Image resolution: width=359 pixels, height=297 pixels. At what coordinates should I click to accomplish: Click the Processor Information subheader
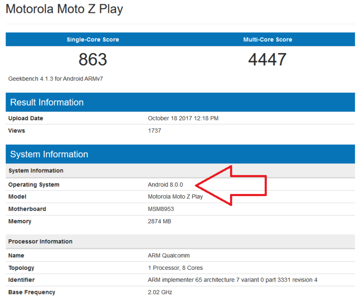pyautogui.click(x=181, y=241)
